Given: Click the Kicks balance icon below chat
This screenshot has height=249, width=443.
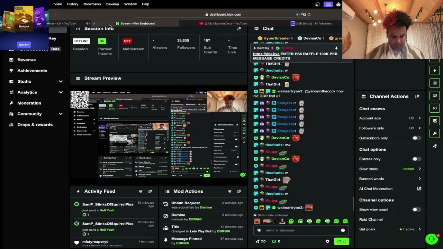Looking at the screenshot, I should point(274,241).
